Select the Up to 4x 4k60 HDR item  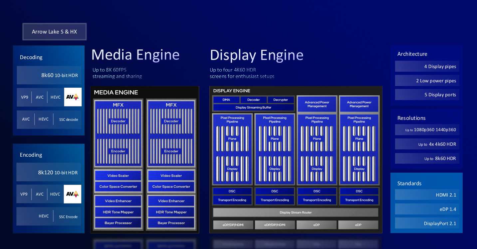click(427, 144)
